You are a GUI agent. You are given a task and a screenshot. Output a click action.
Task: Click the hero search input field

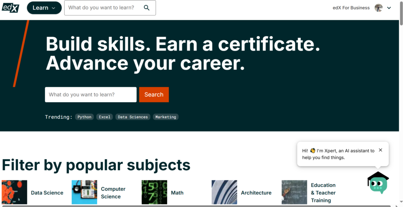pos(91,94)
